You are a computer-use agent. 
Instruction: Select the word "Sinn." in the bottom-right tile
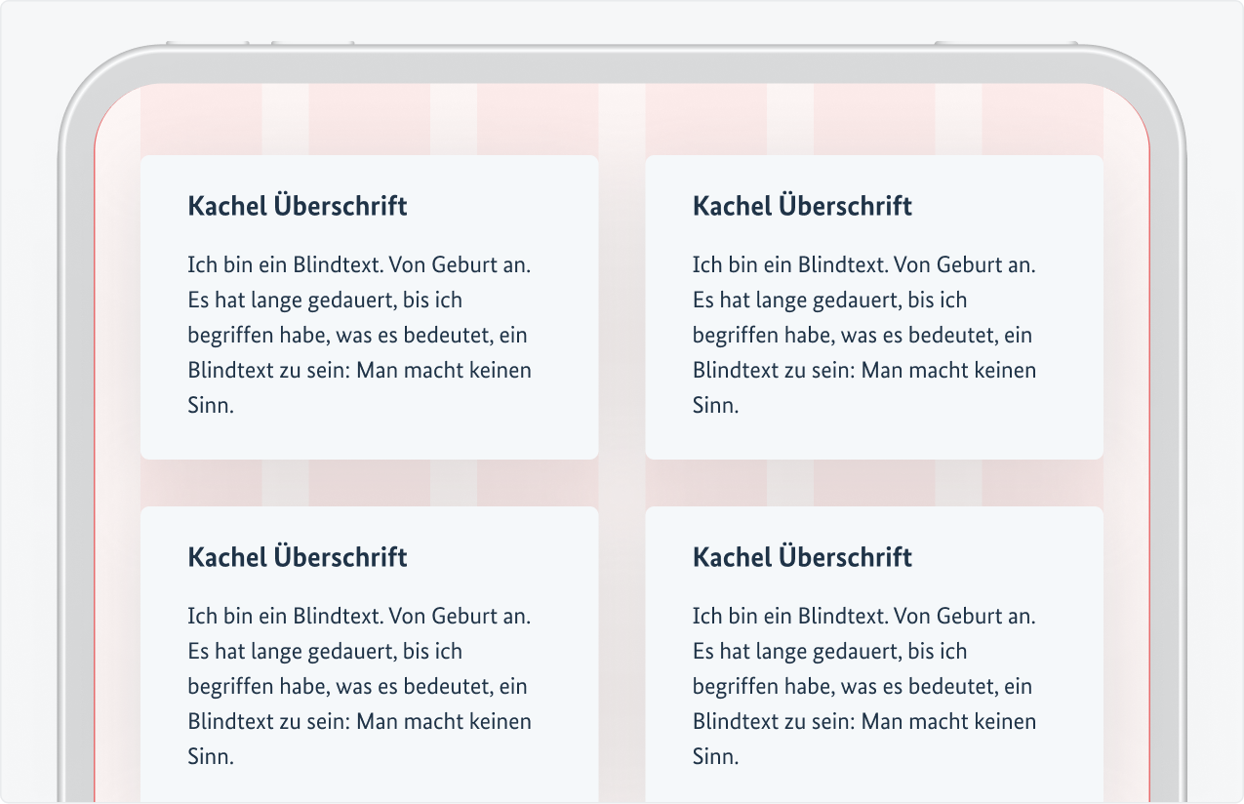[x=716, y=757]
